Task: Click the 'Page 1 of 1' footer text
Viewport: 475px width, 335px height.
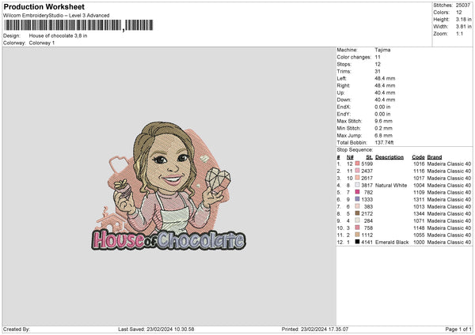Action: pyautogui.click(x=458, y=329)
